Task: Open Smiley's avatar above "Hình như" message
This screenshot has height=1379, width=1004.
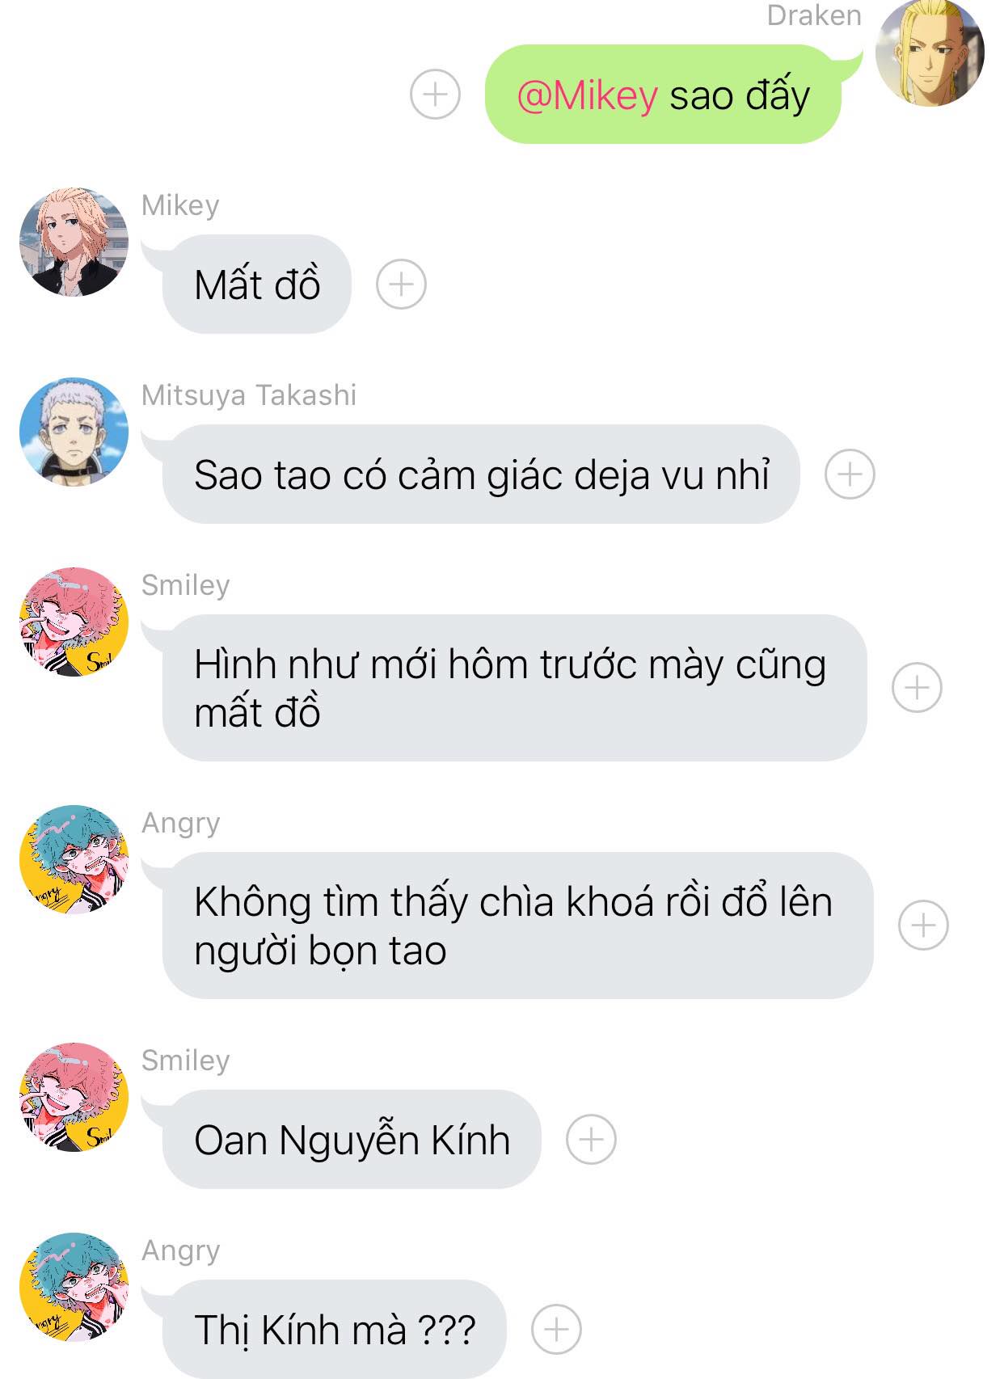Action: pos(74,622)
